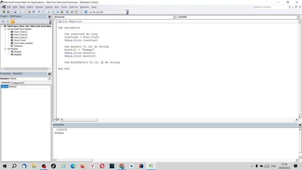Close the Properties - Module2 panel
302x170 pixels.
click(x=49, y=74)
